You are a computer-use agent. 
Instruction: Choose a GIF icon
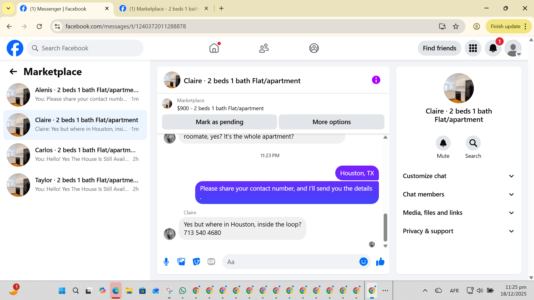[211, 262]
